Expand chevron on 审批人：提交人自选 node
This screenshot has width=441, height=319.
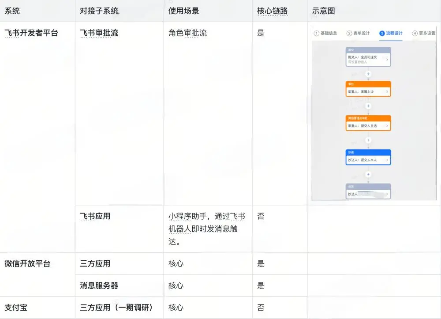pyautogui.click(x=387, y=126)
